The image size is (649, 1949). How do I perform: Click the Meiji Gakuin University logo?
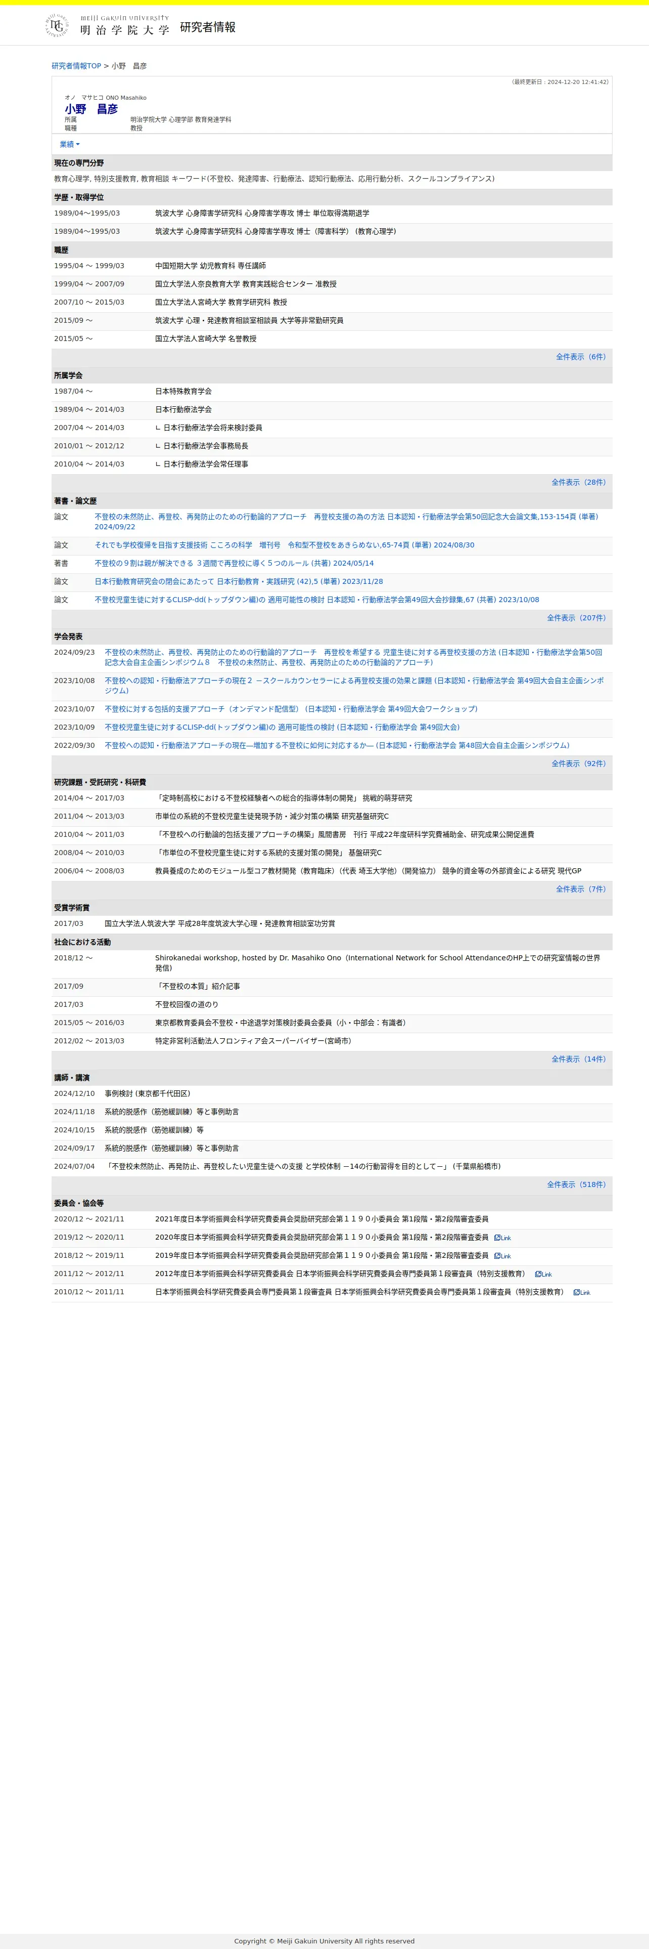tap(107, 26)
